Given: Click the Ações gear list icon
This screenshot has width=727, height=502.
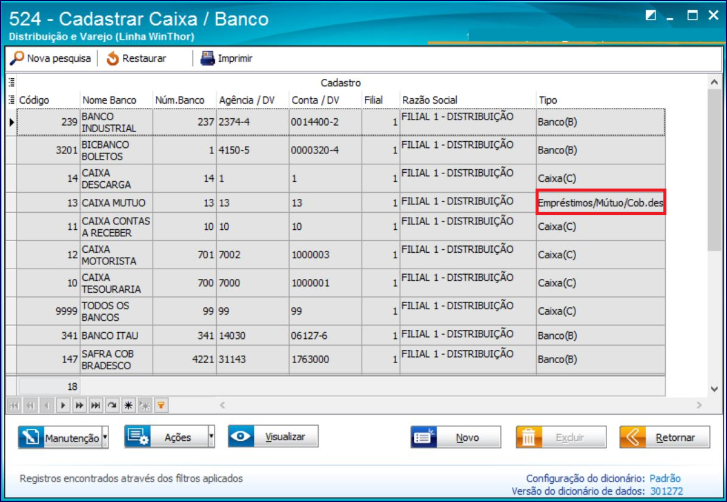Looking at the screenshot, I should (x=138, y=437).
